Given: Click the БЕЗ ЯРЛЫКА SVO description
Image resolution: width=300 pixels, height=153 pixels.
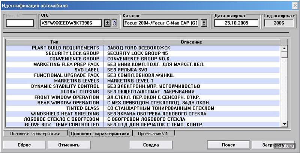Looking at the screenshot, I should click(127, 70).
